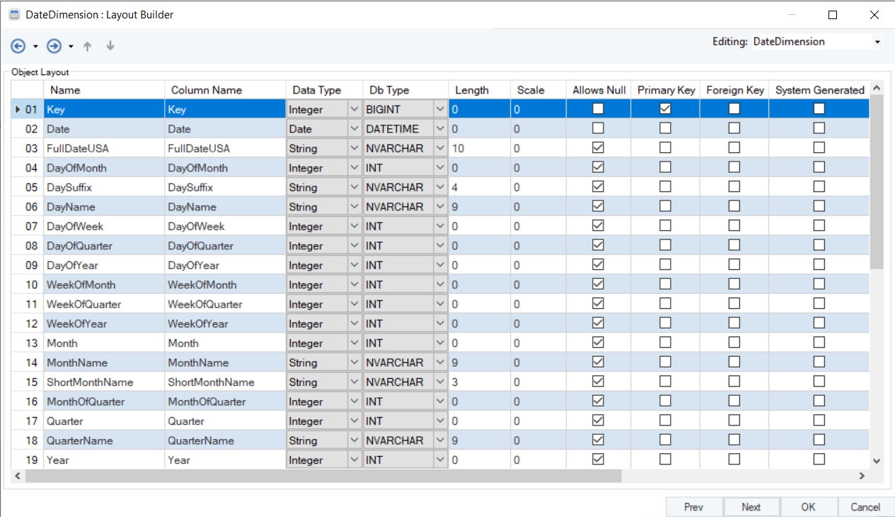Enable Foreign Key for Date row

(734, 128)
